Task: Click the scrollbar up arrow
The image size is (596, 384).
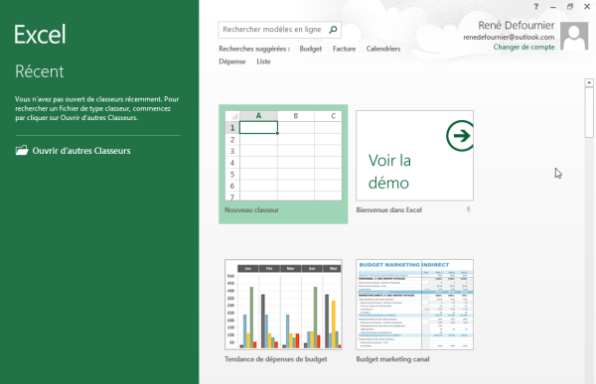Action: pyautogui.click(x=589, y=82)
